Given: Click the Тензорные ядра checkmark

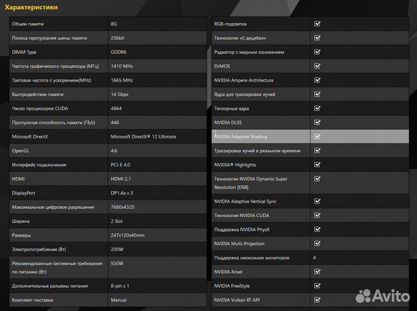Looking at the screenshot, I should click(317, 108).
